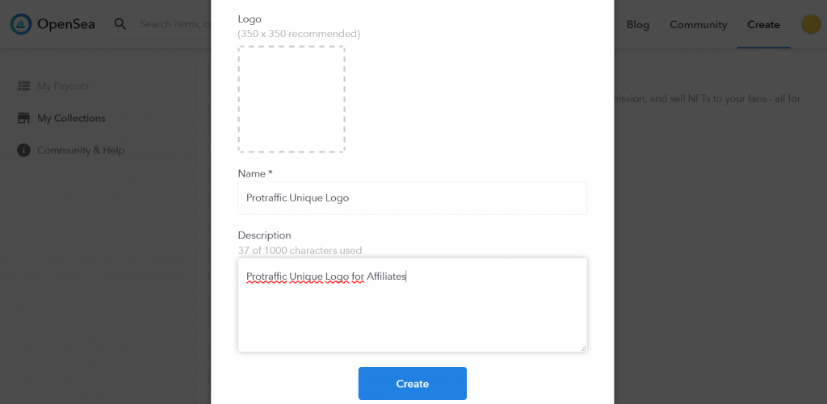Go to the Community navigation item
Image resolution: width=827 pixels, height=404 pixels.
pyautogui.click(x=698, y=24)
